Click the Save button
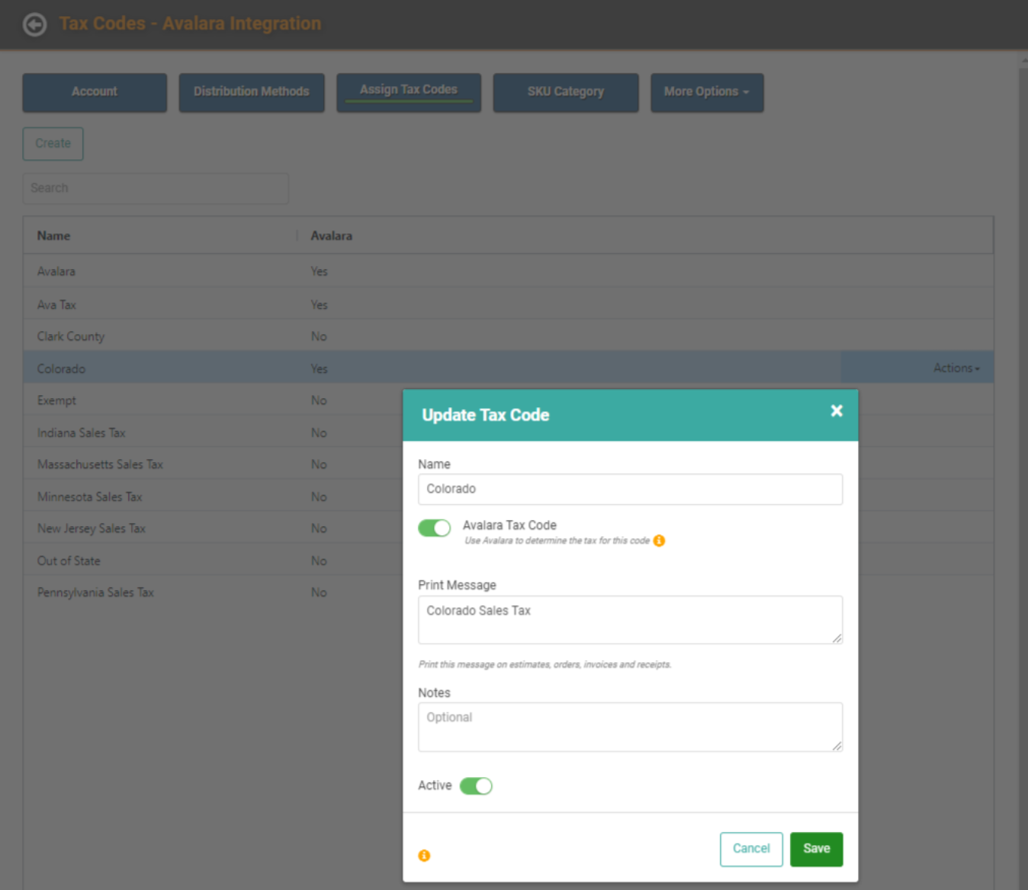Image resolution: width=1028 pixels, height=890 pixels. [816, 849]
